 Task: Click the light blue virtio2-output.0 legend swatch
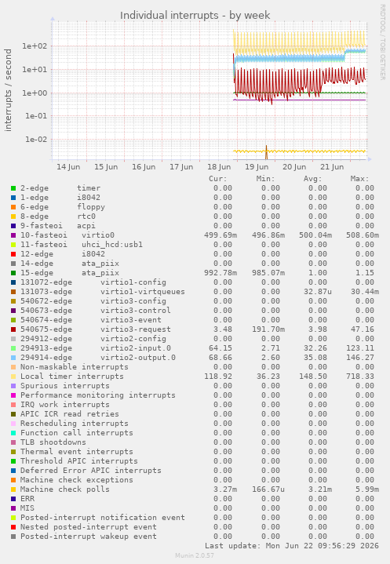[13, 358]
